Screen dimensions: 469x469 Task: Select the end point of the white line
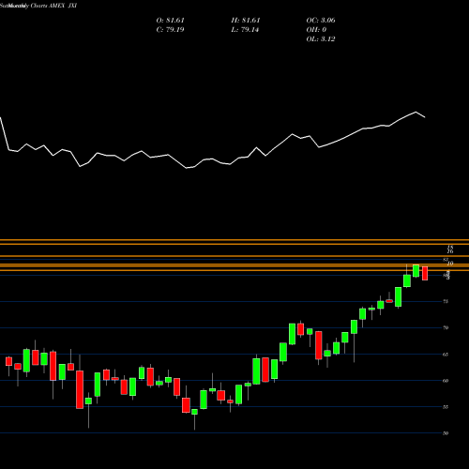tap(425, 117)
